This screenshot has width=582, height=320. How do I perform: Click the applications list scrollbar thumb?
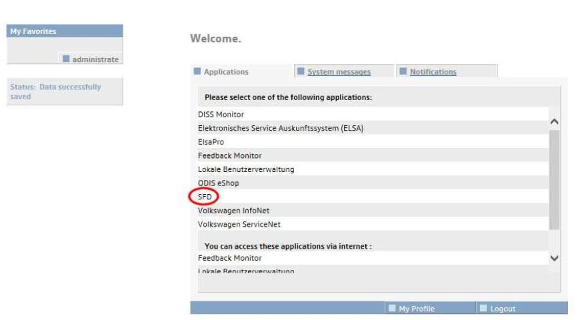554,180
